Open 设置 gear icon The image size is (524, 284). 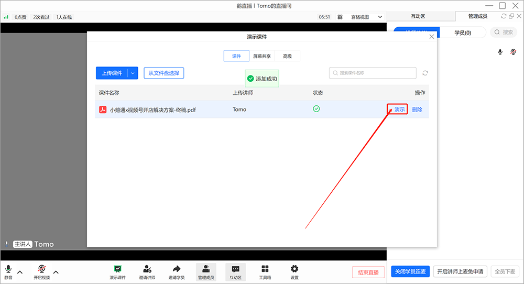pyautogui.click(x=294, y=272)
